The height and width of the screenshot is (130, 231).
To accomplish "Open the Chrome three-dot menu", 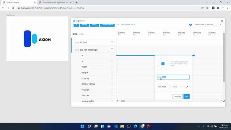I will click(228, 8).
